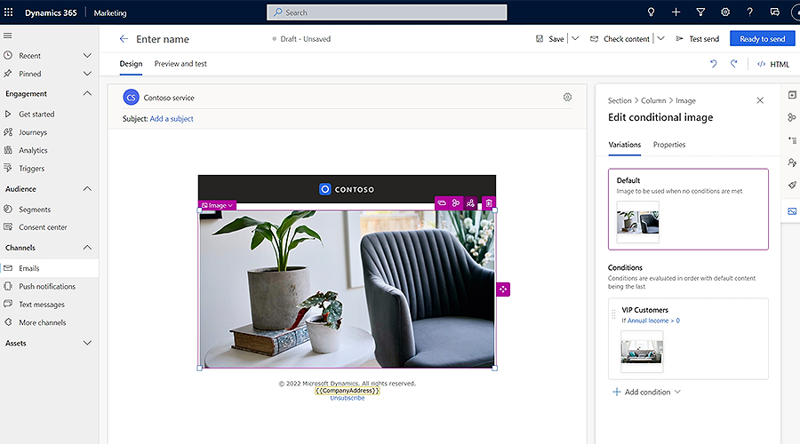Switch to the Design tab
The image size is (800, 444).
[x=131, y=64]
